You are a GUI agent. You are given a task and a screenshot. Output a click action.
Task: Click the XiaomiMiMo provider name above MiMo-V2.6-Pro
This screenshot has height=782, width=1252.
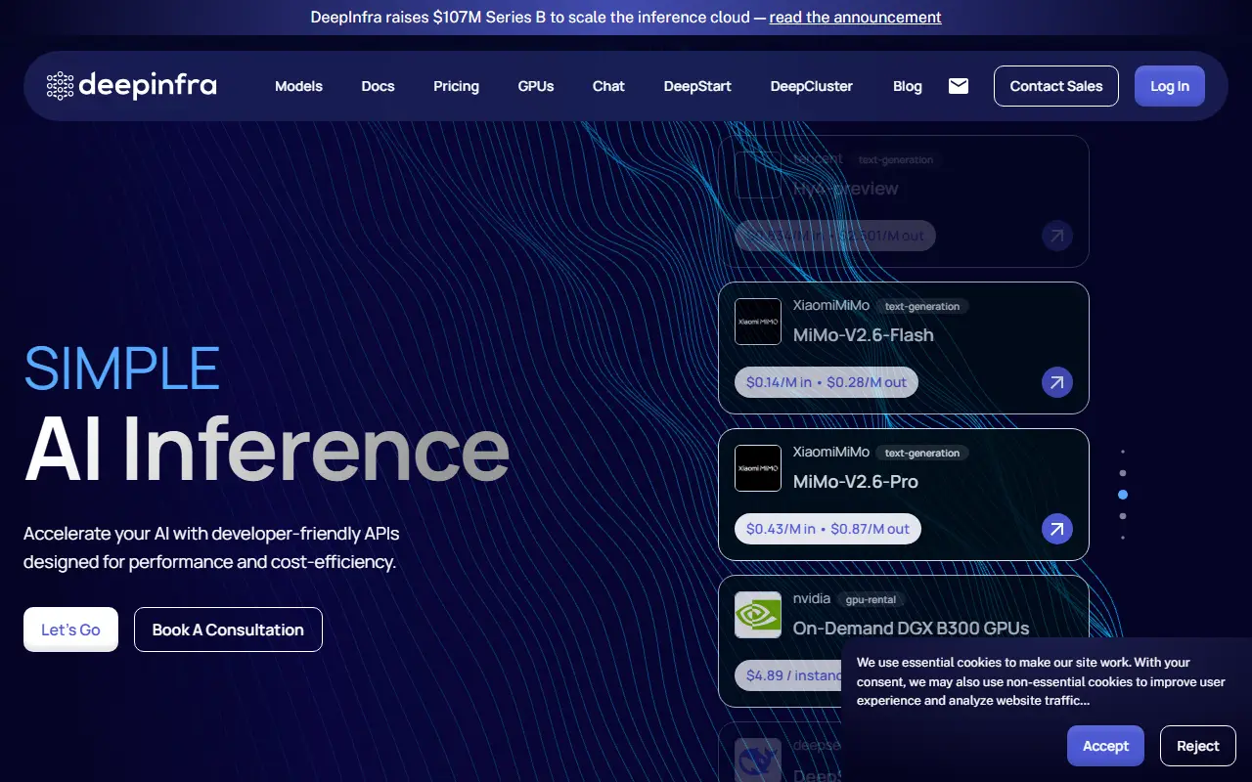pos(831,452)
